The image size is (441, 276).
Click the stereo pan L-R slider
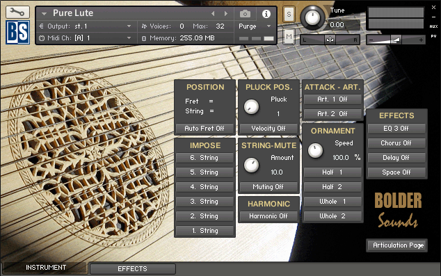pos(330,40)
